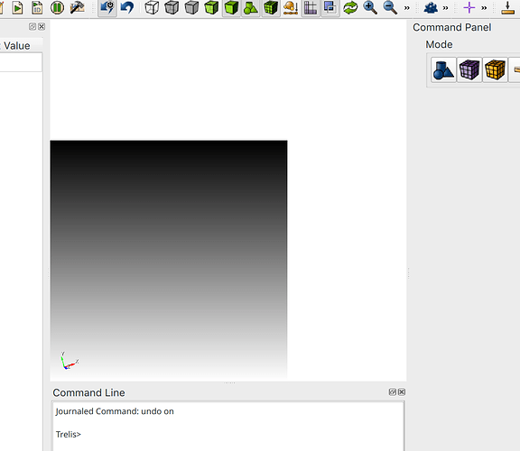Click the hammer tools icon
Image resolution: width=520 pixels, height=451 pixels.
click(77, 7)
